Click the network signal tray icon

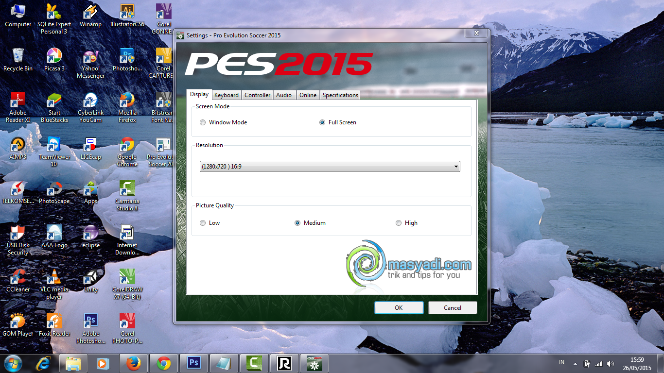pos(599,363)
